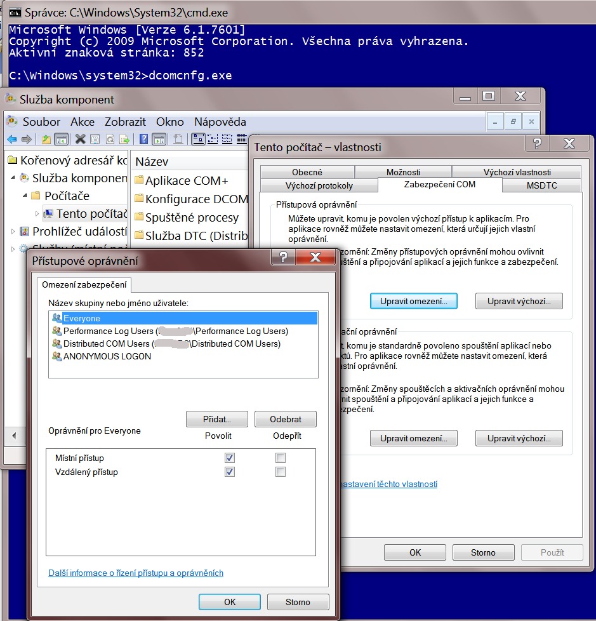
Task: Switch to the Možnosti tab
Action: coord(403,172)
